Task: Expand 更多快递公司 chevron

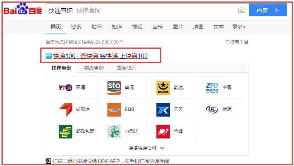Action: coord(162,148)
